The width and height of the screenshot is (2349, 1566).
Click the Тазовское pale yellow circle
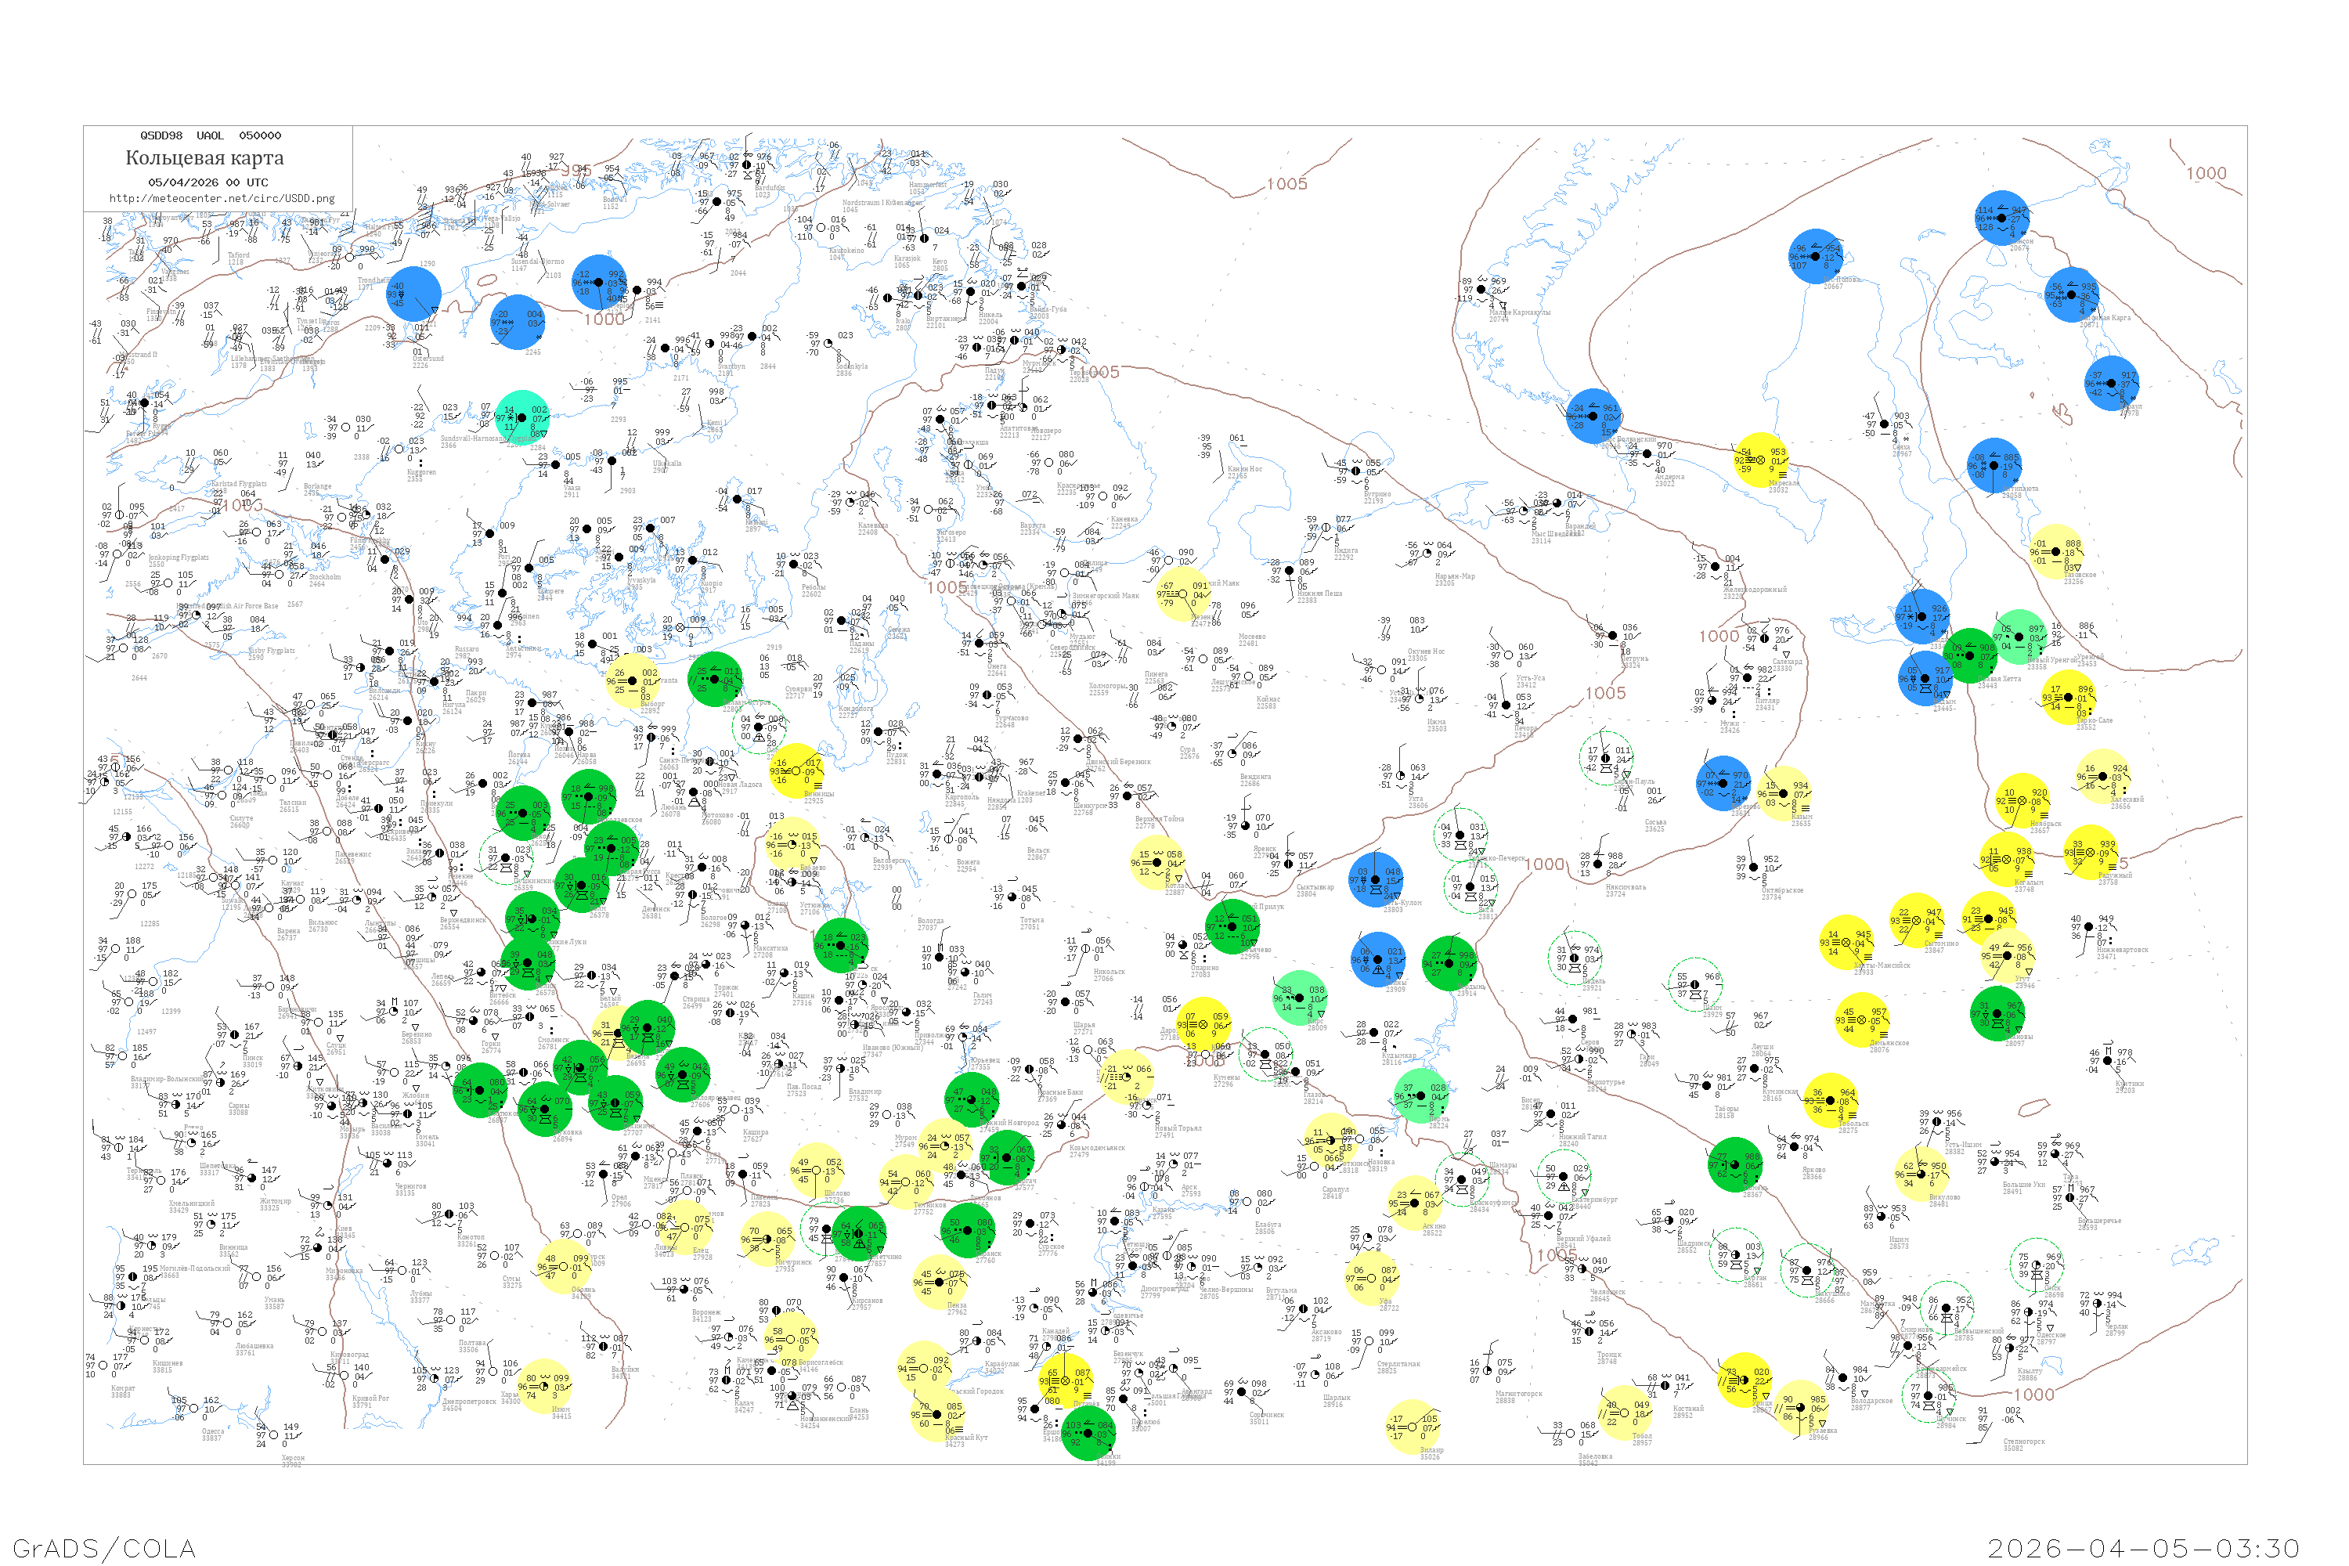[2058, 551]
